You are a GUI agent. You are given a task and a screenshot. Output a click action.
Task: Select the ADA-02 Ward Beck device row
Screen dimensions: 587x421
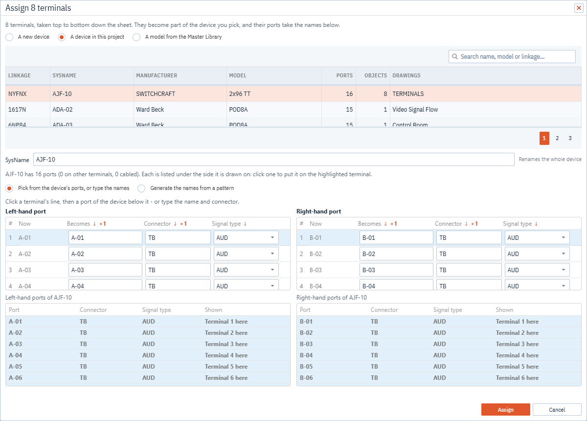pos(293,110)
